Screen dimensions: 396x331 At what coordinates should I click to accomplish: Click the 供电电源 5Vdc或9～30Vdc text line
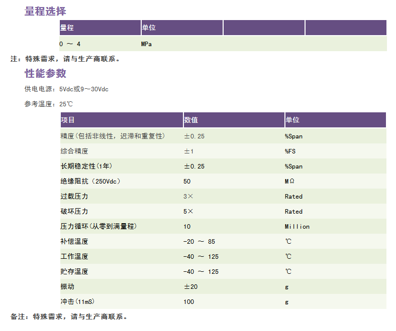pos(66,89)
